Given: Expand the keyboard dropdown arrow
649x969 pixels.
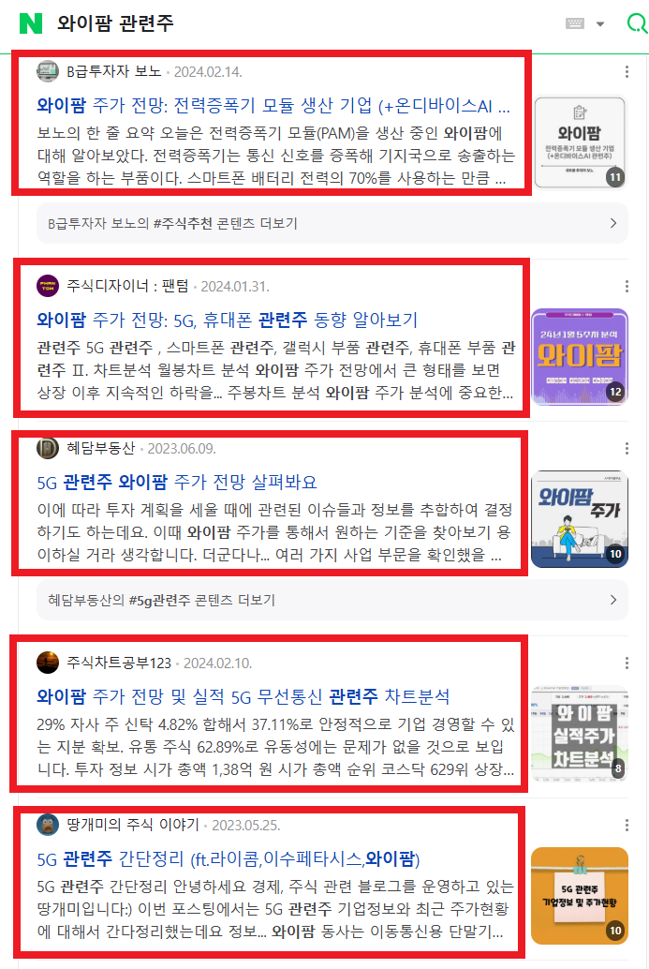Looking at the screenshot, I should click(x=600, y=24).
